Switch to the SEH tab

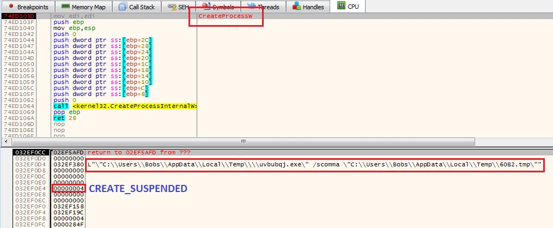pos(179,7)
